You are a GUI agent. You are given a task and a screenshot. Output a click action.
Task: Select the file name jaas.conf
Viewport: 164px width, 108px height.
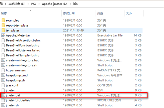tap(12, 85)
